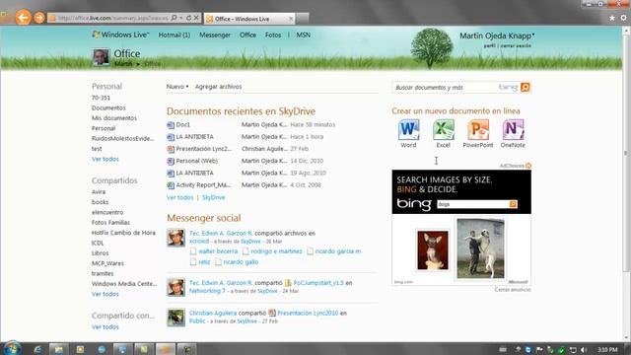Select Office in the header menu
The height and width of the screenshot is (355, 631).
pos(247,35)
